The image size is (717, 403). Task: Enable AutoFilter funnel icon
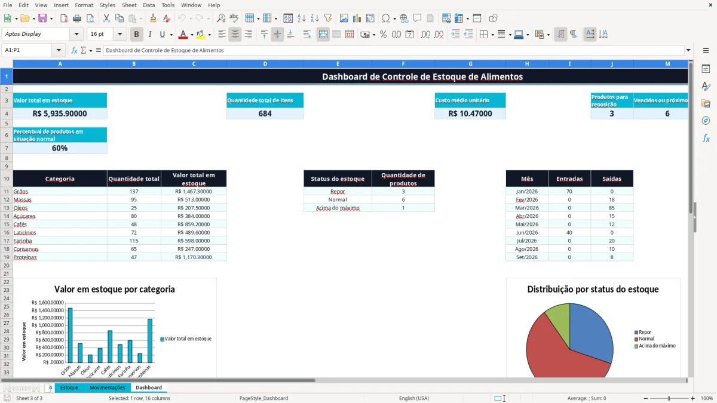tap(327, 19)
